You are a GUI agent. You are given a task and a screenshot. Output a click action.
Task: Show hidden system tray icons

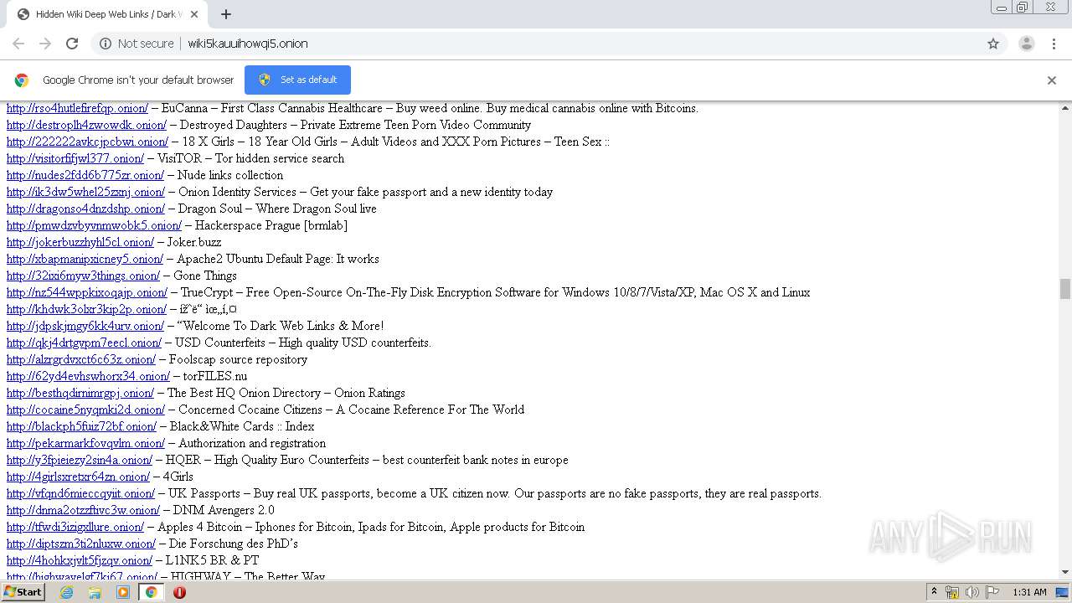[934, 592]
